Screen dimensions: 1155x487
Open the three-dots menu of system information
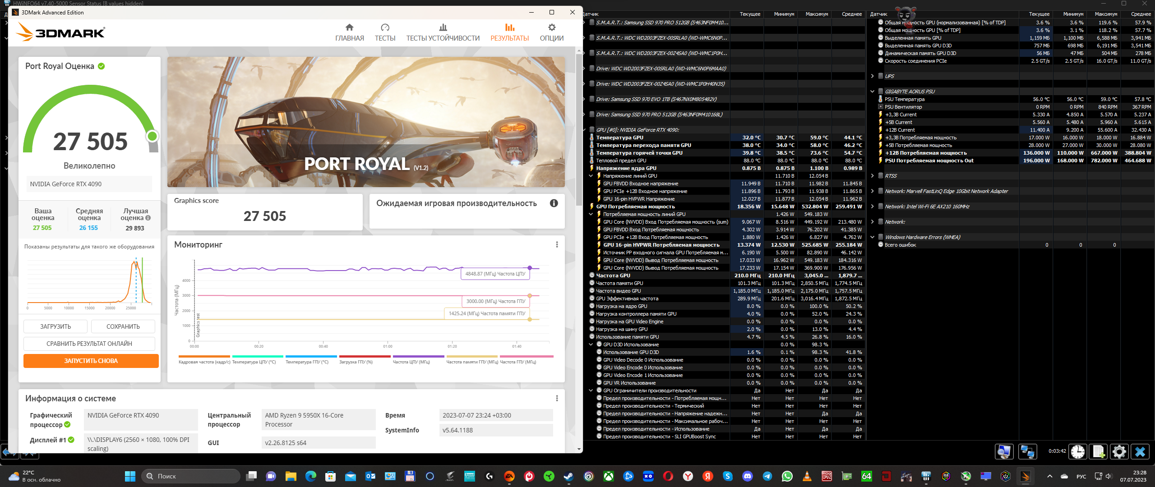(x=557, y=398)
